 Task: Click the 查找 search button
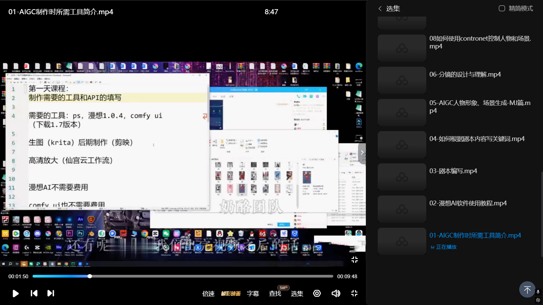point(275,294)
